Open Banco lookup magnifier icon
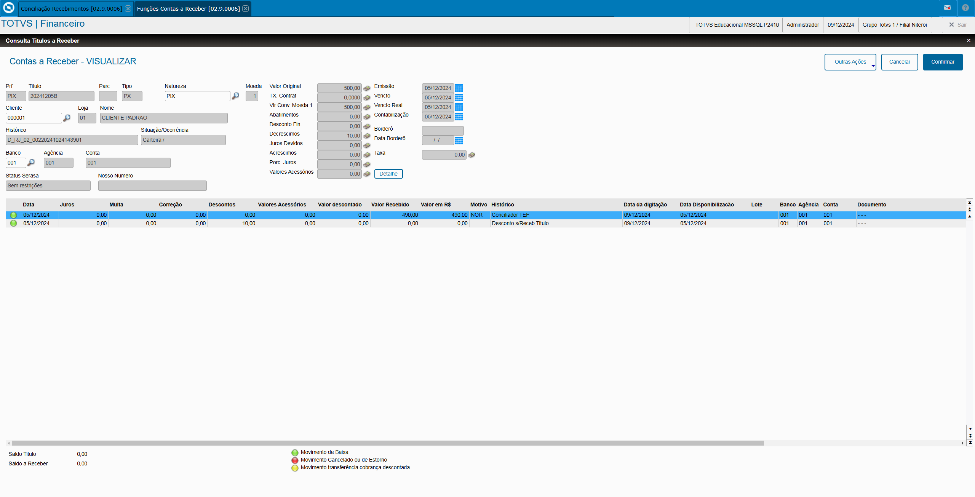The image size is (975, 497). coord(31,163)
